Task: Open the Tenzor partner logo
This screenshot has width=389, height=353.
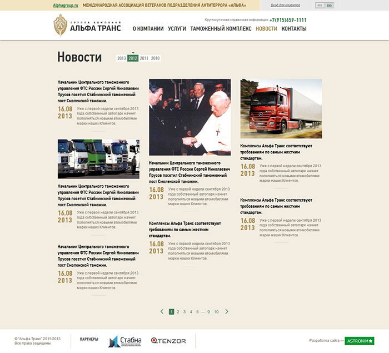Action: 169,341
